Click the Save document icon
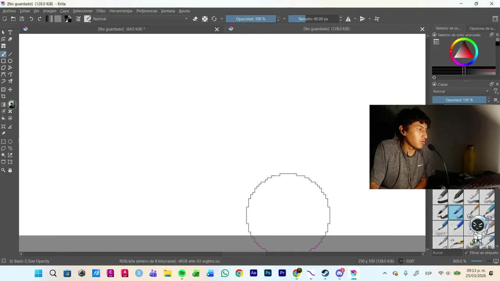500x281 pixels. tap(22, 19)
